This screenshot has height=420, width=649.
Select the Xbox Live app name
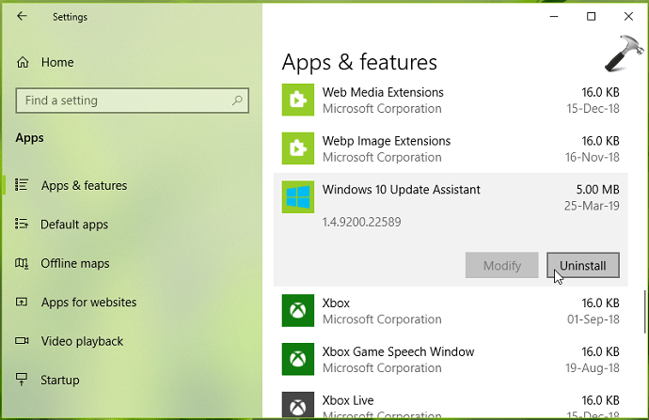pos(348,400)
